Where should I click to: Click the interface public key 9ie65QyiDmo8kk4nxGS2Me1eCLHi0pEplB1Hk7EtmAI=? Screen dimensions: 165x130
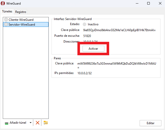(x=119, y=30)
